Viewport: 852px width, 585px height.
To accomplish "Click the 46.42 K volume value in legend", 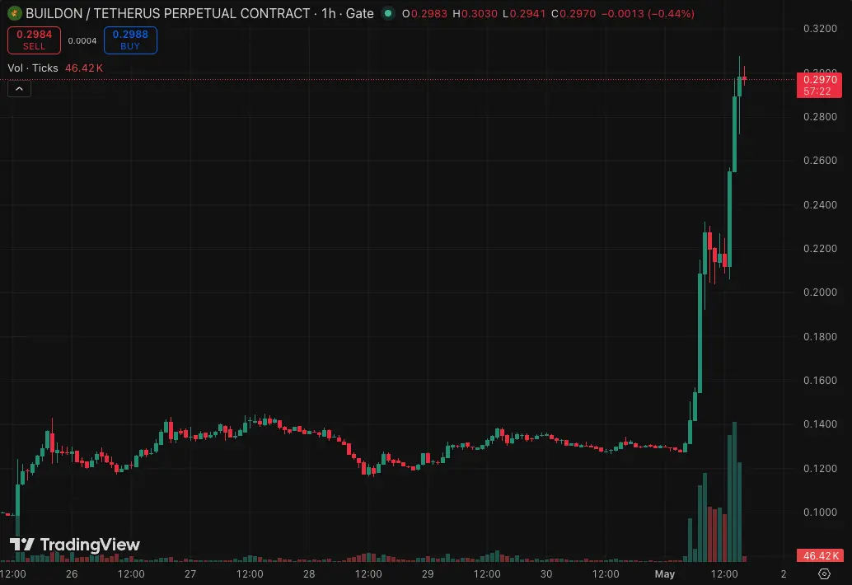I will coord(84,68).
